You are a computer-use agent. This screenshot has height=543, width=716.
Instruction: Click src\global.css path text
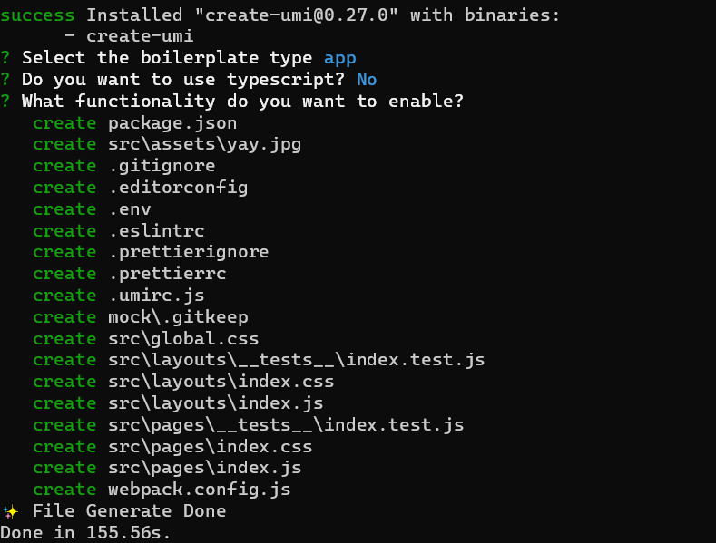click(183, 339)
